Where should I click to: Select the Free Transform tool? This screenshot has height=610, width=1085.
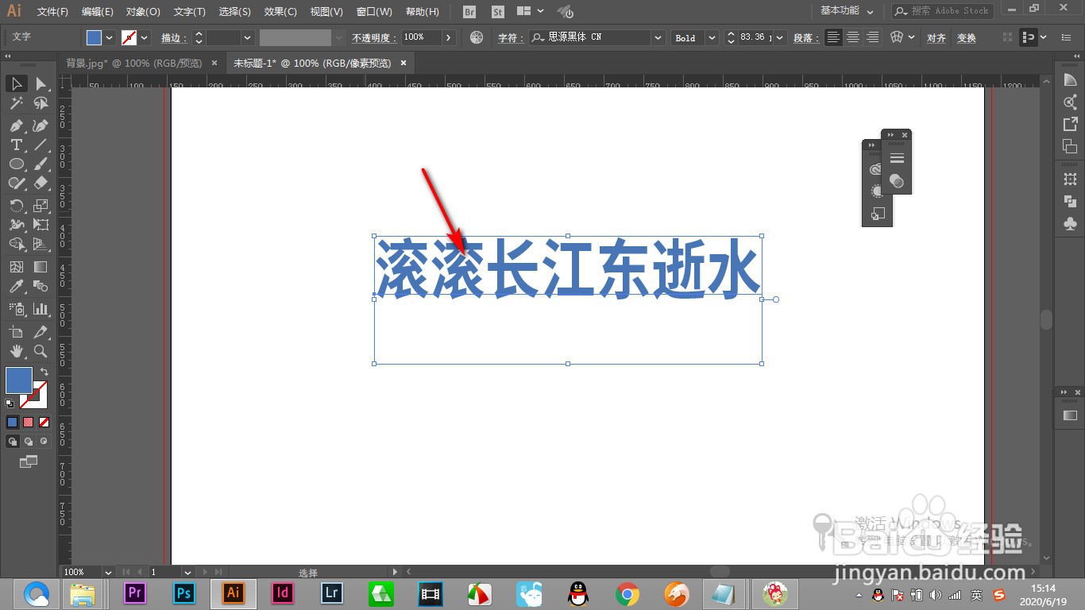click(x=41, y=225)
